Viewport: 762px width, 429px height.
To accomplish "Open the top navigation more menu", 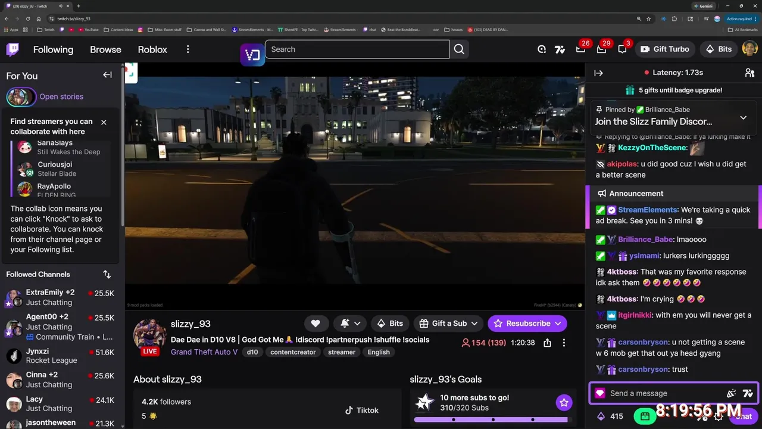I will 188,49.
